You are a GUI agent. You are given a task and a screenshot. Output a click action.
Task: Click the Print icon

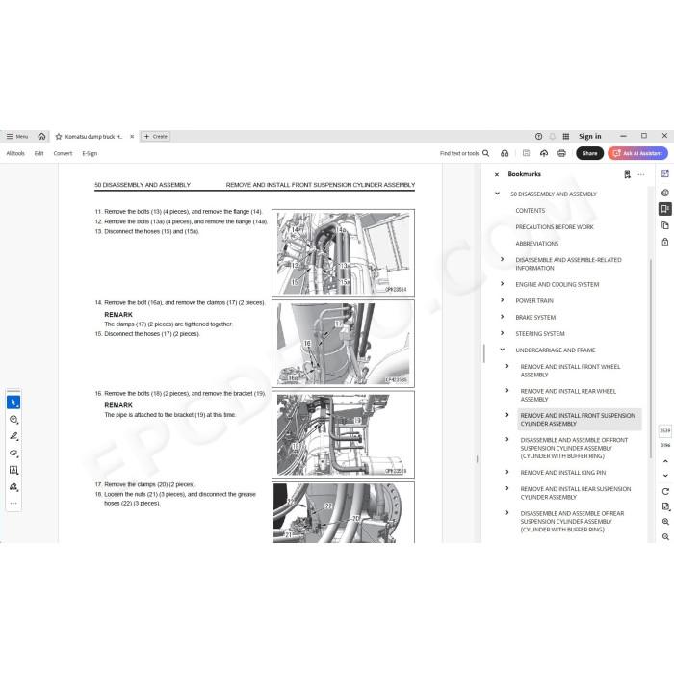click(561, 153)
